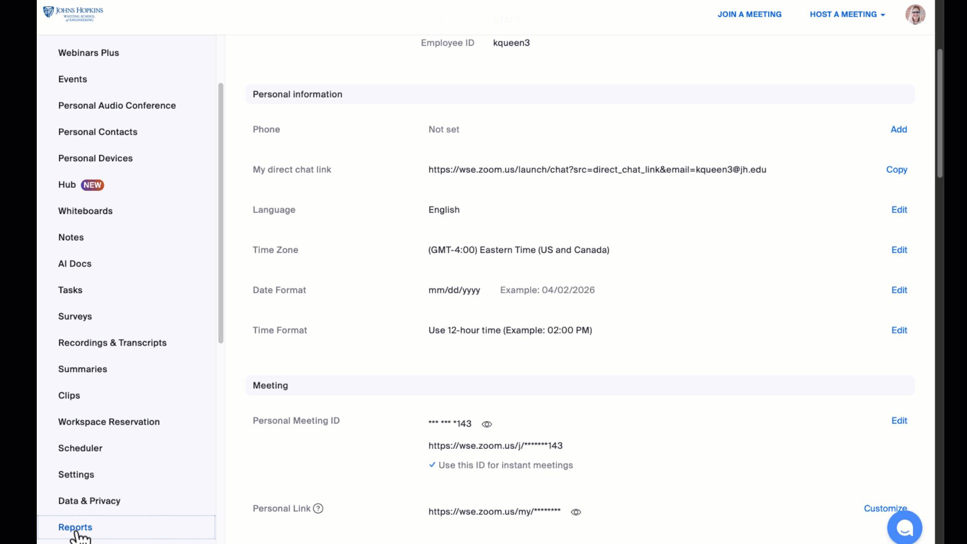Screen dimensions: 967x544
Task: Go to Whiteboards in the sidebar
Action: (x=85, y=211)
